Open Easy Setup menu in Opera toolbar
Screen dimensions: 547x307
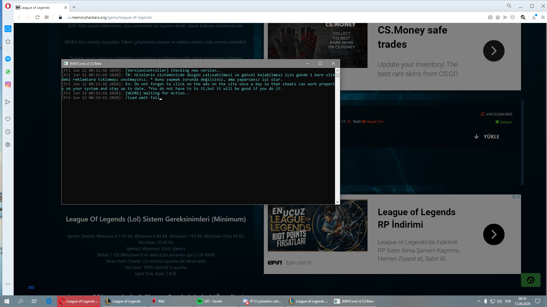(543, 17)
